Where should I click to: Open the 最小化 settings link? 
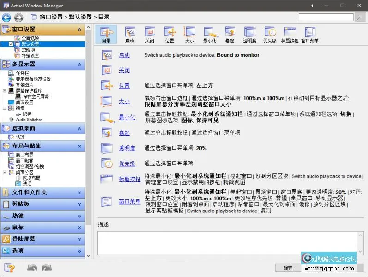[127, 117]
